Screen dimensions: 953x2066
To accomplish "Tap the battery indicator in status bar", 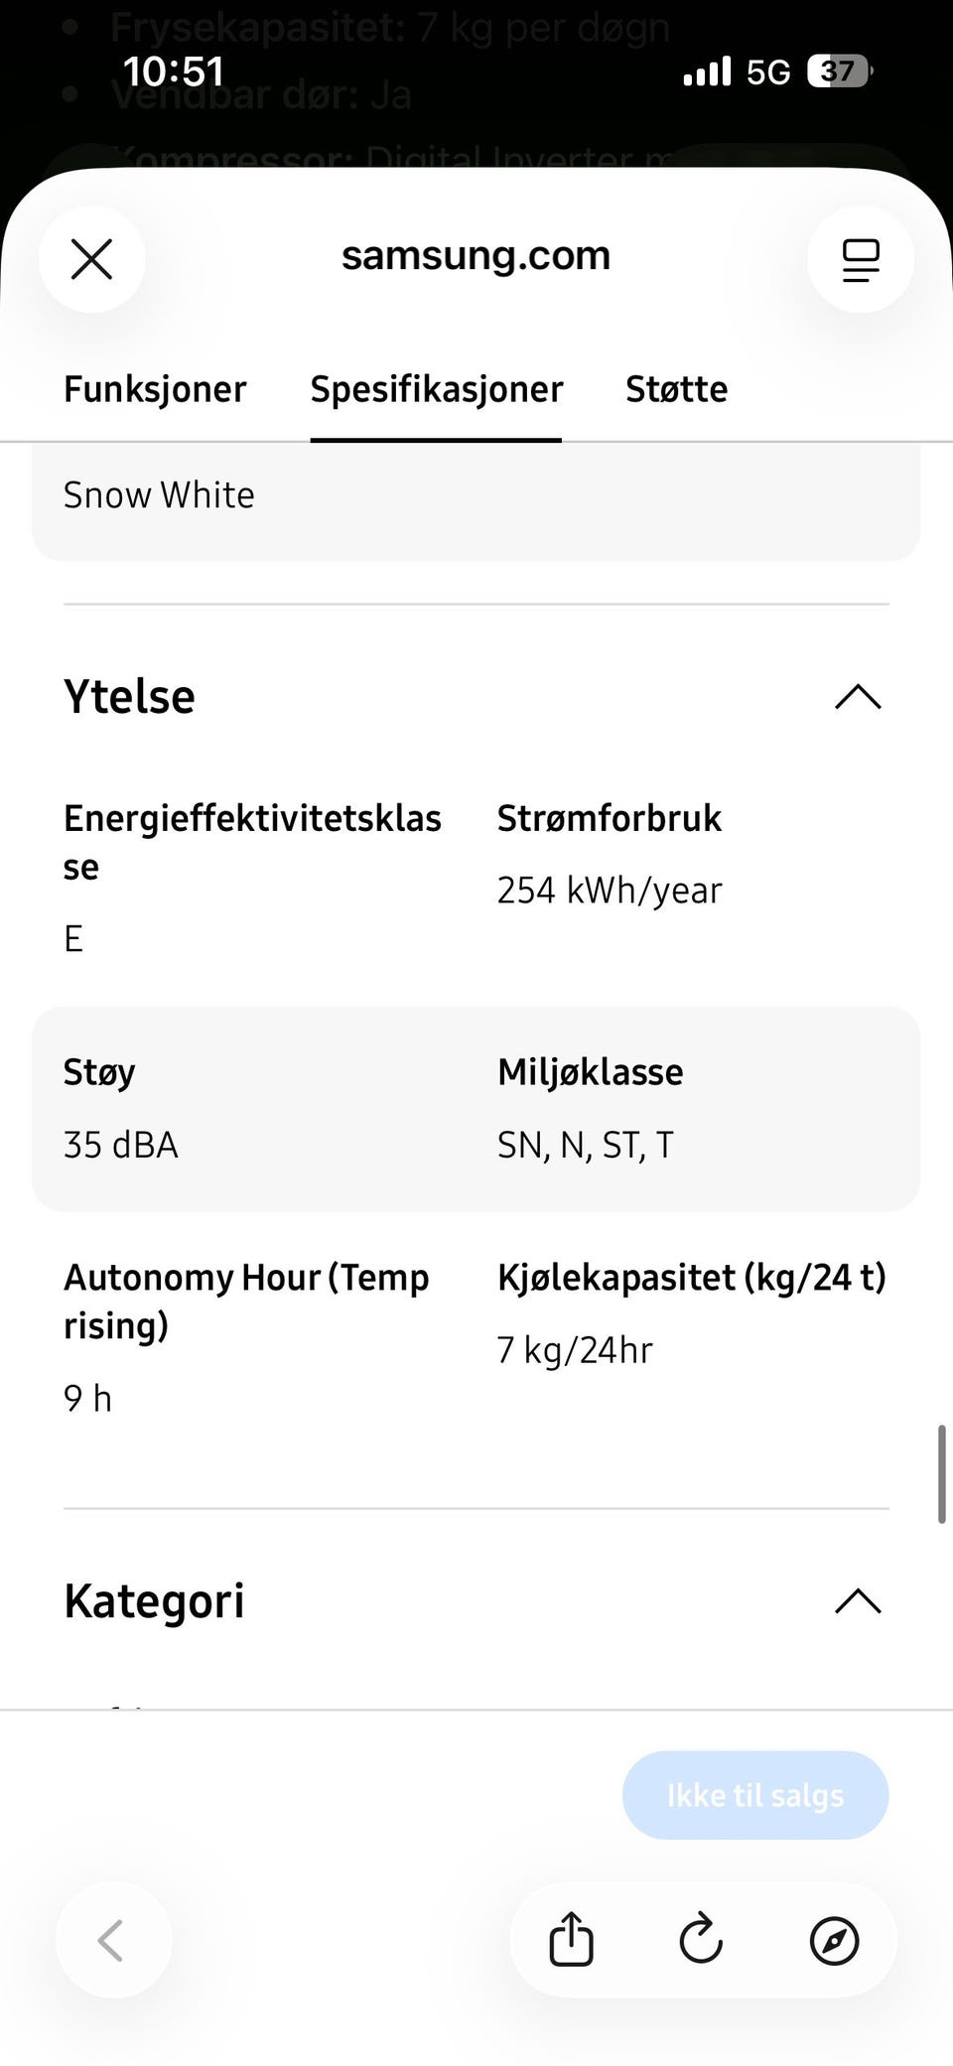I will [840, 71].
